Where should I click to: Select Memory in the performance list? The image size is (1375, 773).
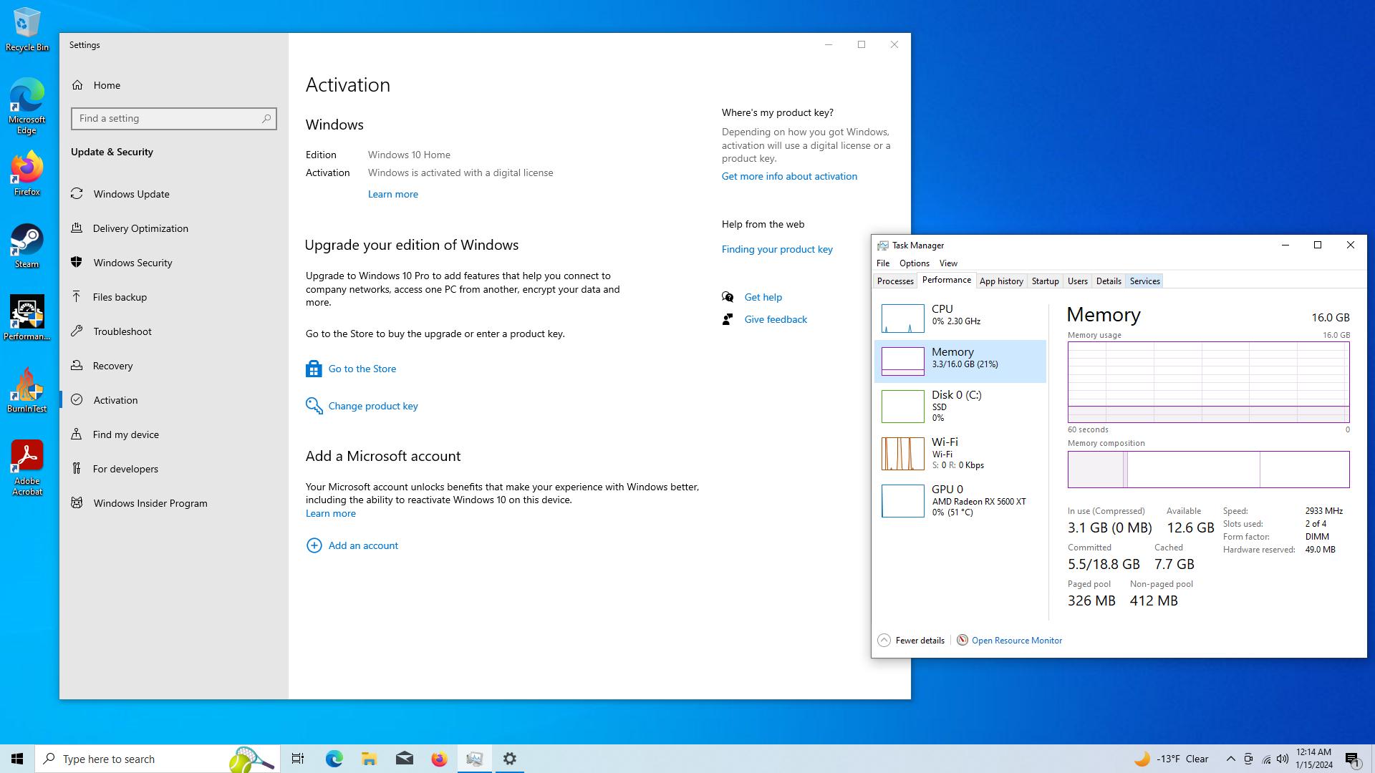tap(960, 361)
